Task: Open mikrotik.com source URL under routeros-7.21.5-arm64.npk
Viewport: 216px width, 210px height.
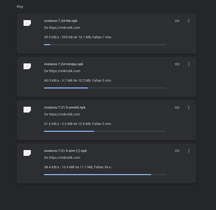Action: pos(65,114)
